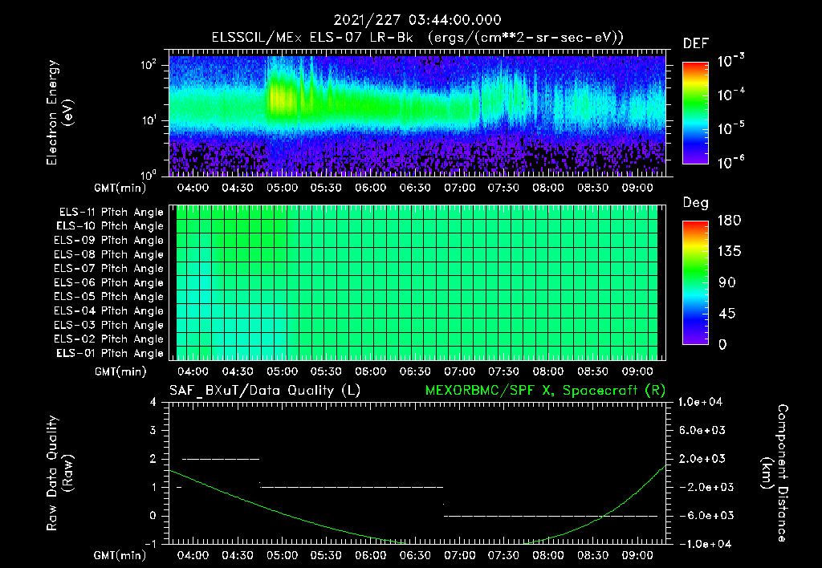Click the DEF color bar legend
The height and width of the screenshot is (568, 822).
click(695, 113)
